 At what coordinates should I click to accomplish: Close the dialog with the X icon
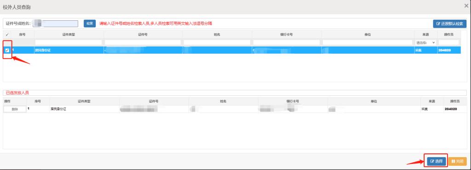pyautogui.click(x=466, y=6)
